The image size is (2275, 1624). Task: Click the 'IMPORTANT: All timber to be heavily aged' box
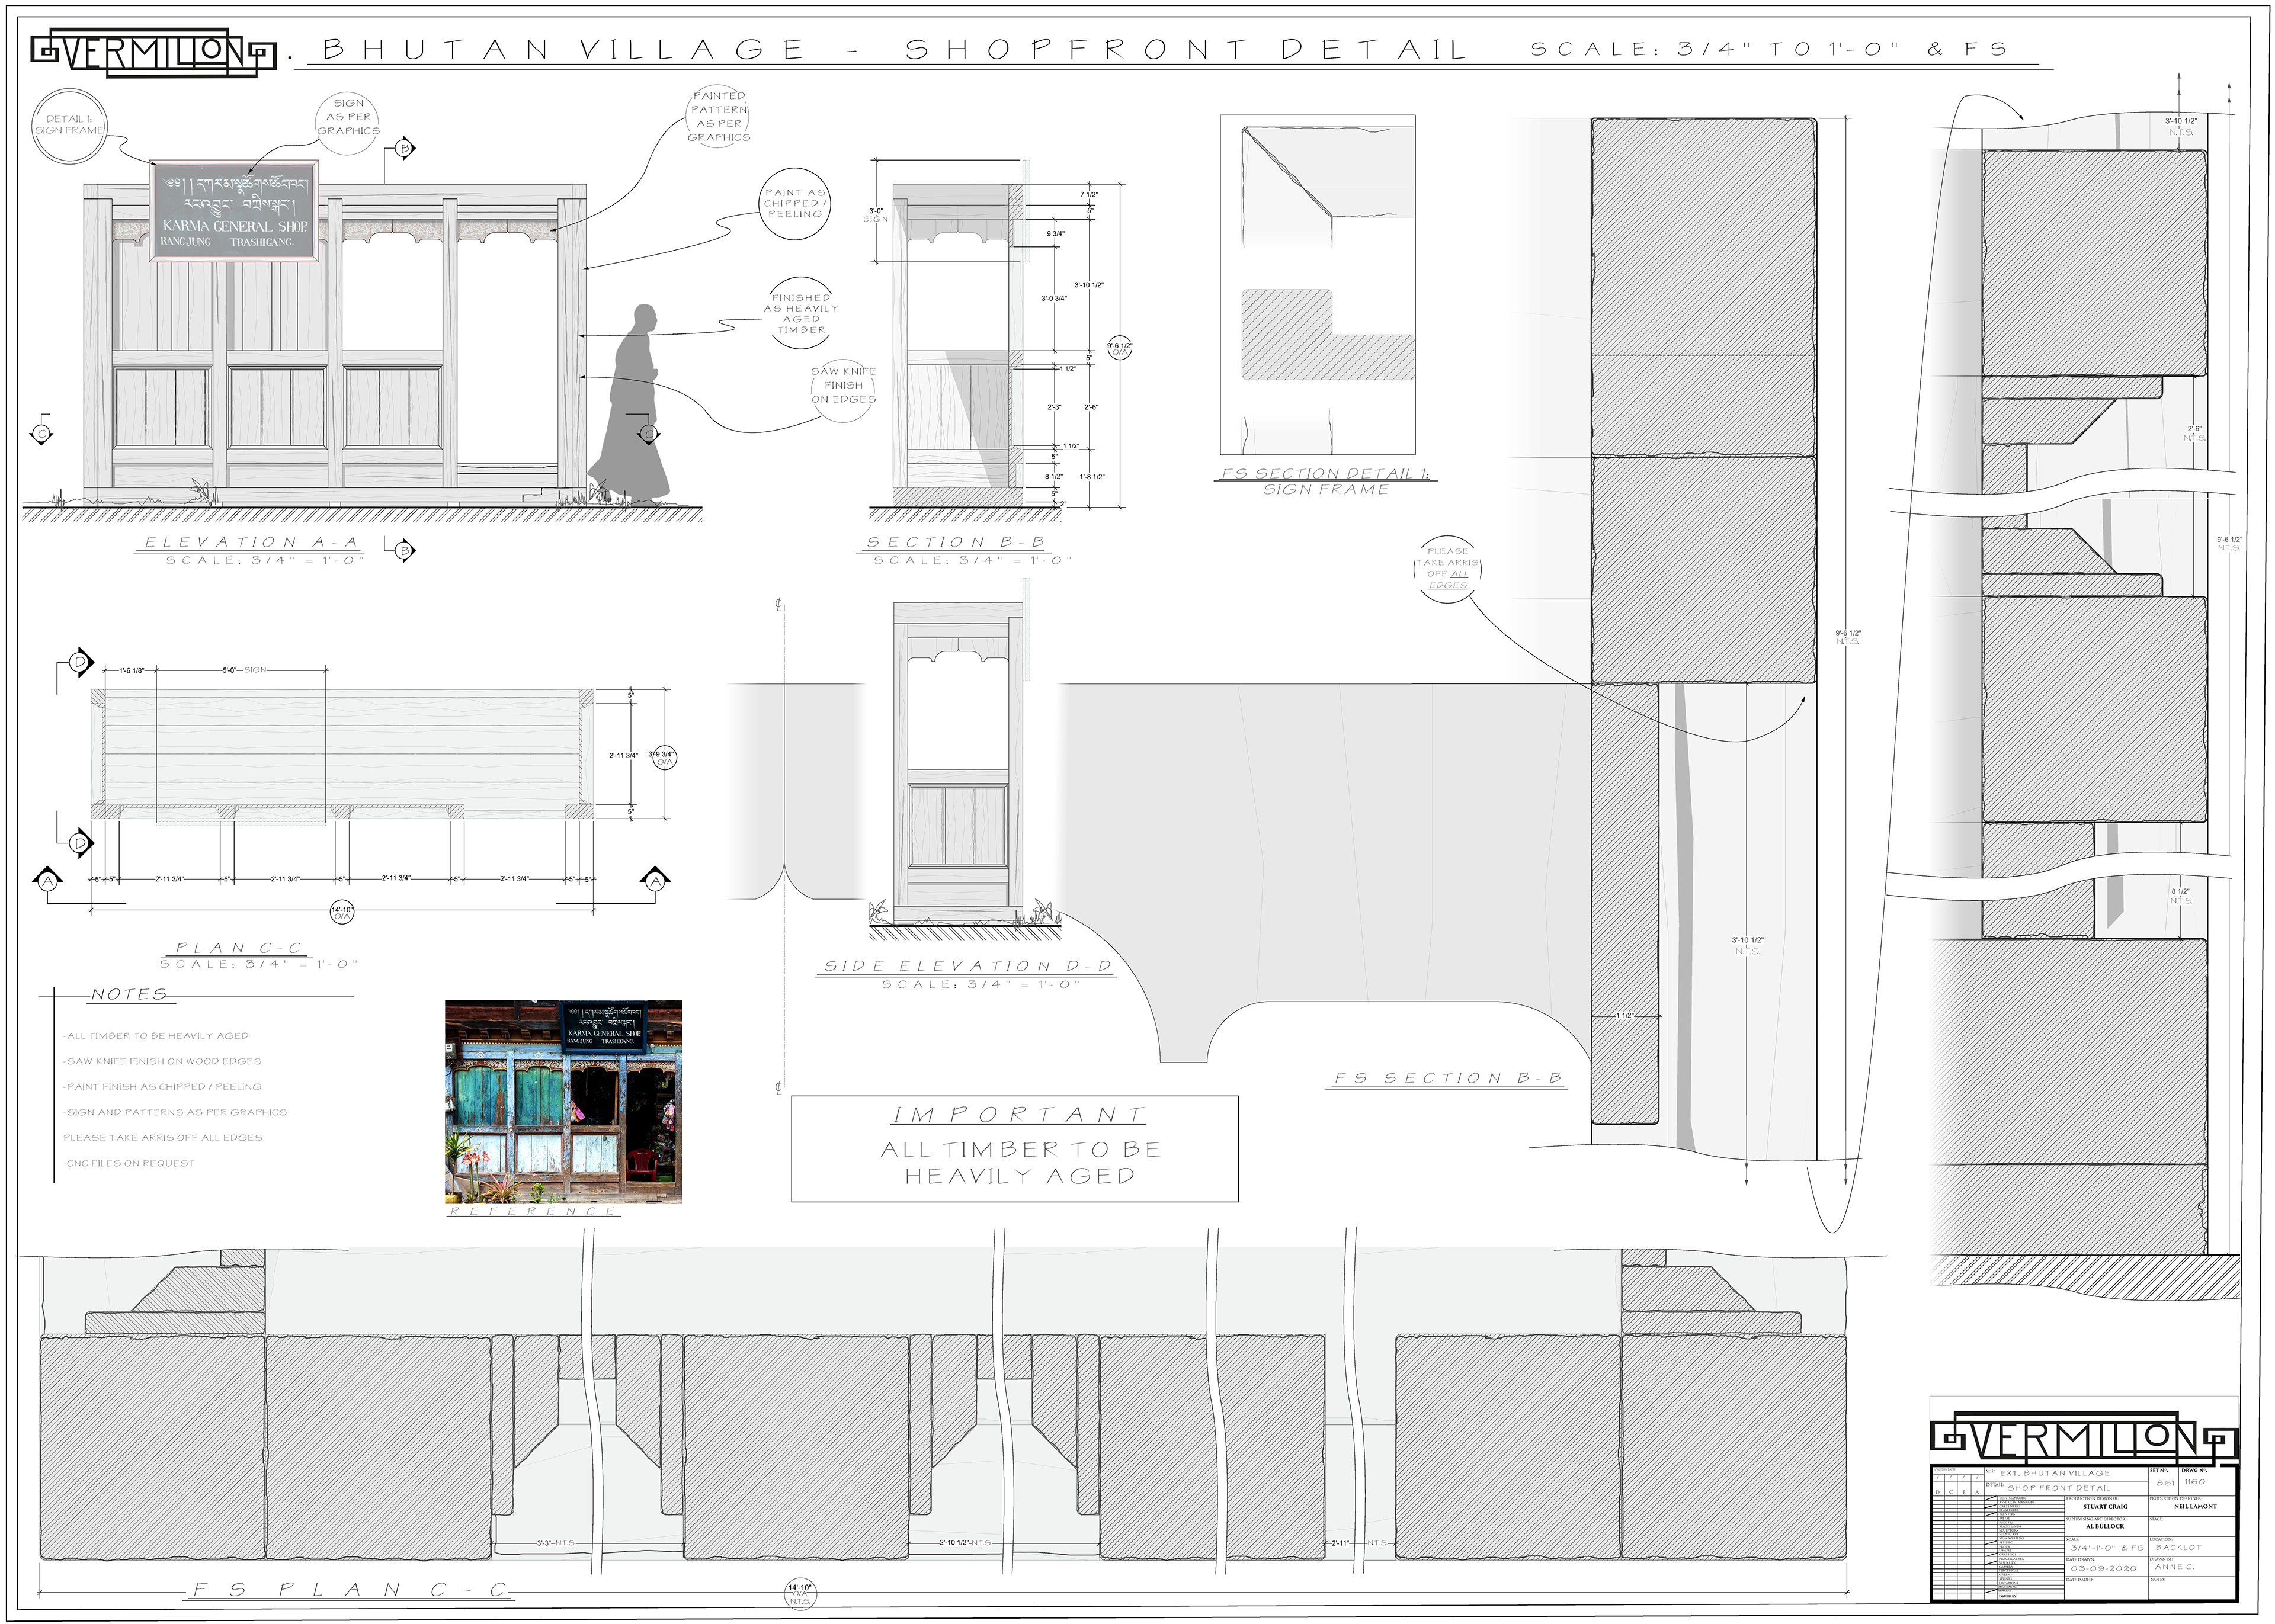tap(1014, 1149)
